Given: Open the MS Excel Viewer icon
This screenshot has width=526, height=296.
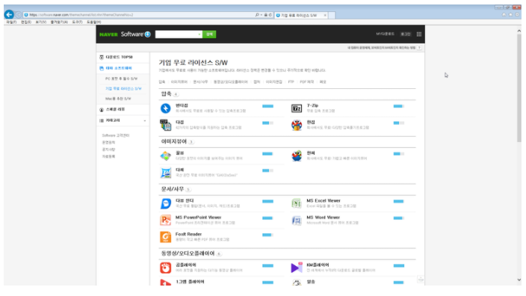Looking at the screenshot, I should (x=297, y=203).
